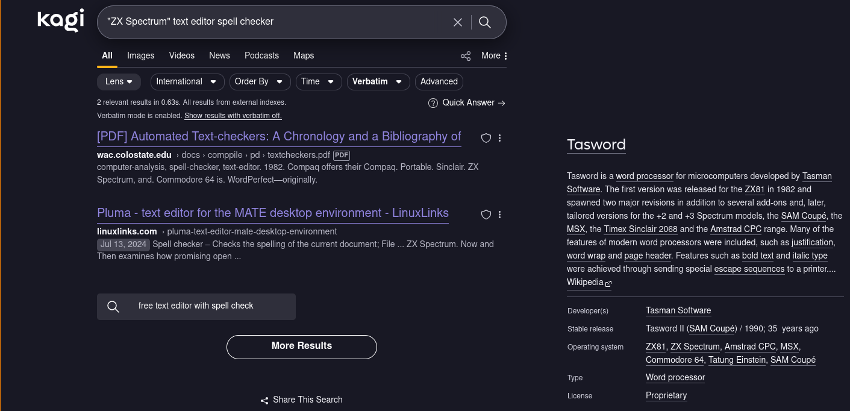Click the word wrap link

pyautogui.click(x=586, y=256)
